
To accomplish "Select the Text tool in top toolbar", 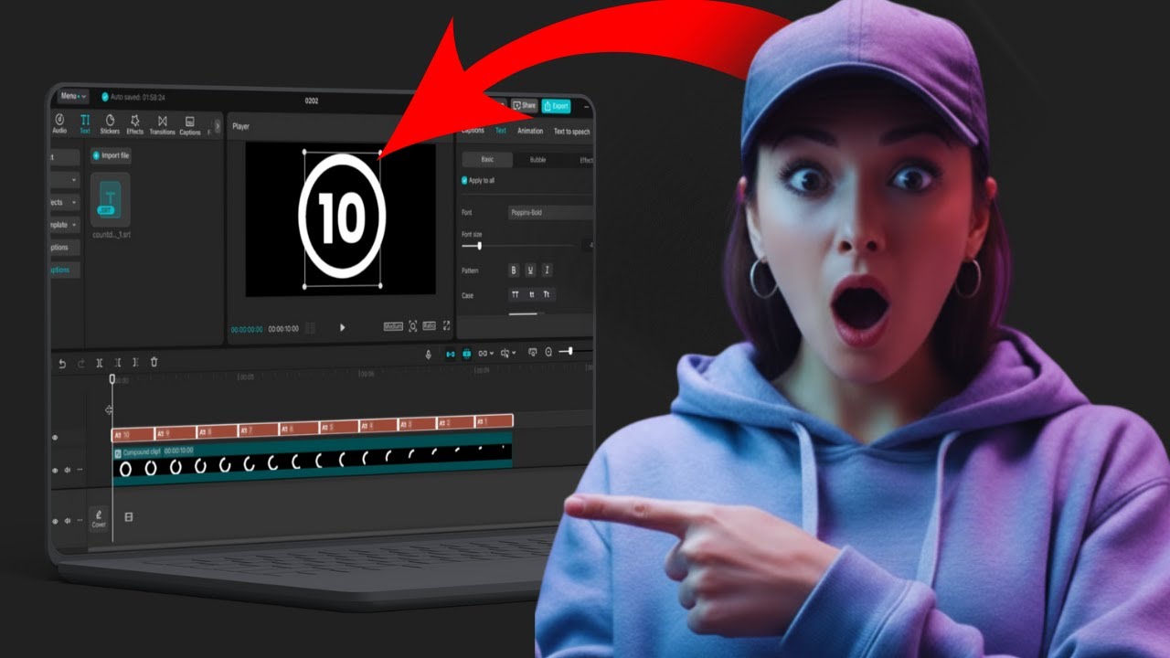I will click(85, 124).
